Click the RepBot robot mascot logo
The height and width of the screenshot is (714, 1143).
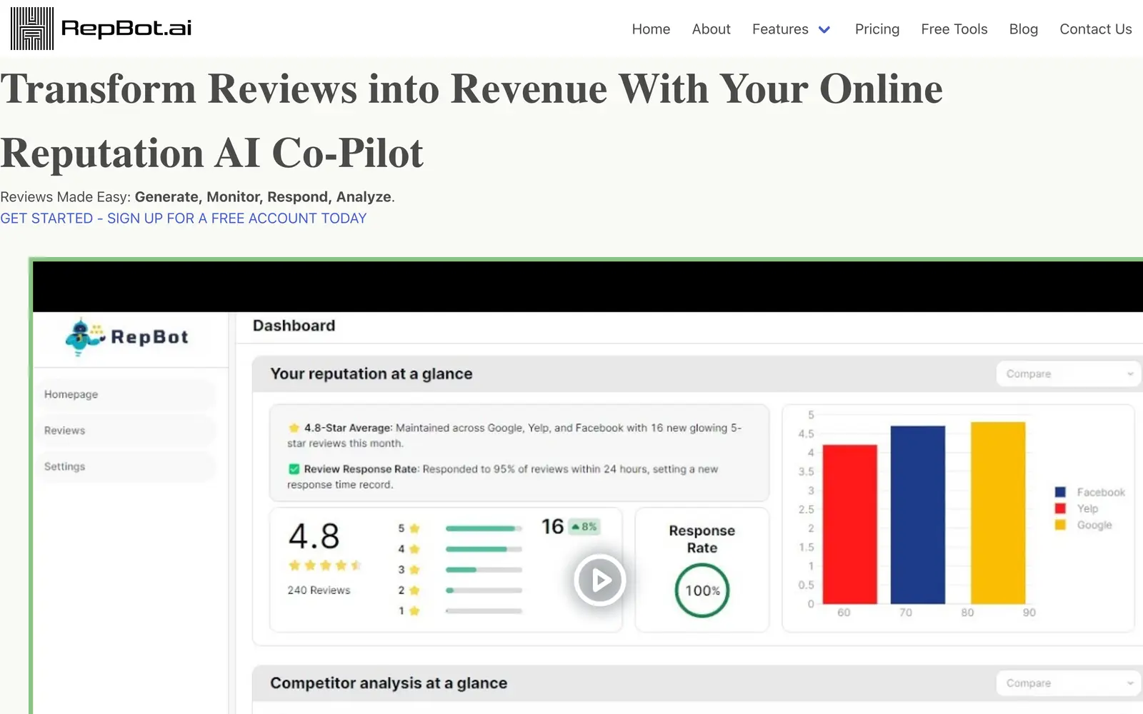tap(85, 337)
